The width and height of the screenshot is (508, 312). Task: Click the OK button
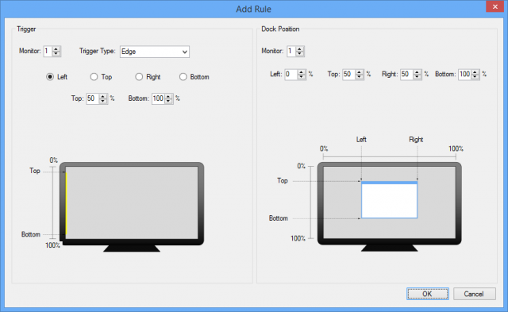(428, 294)
